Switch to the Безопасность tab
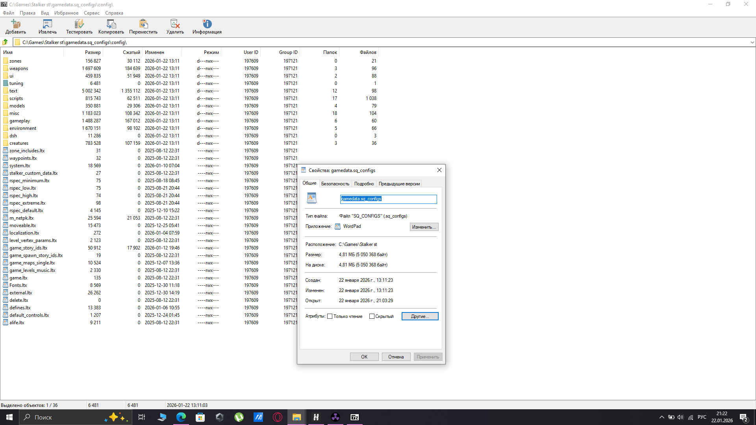 335,184
